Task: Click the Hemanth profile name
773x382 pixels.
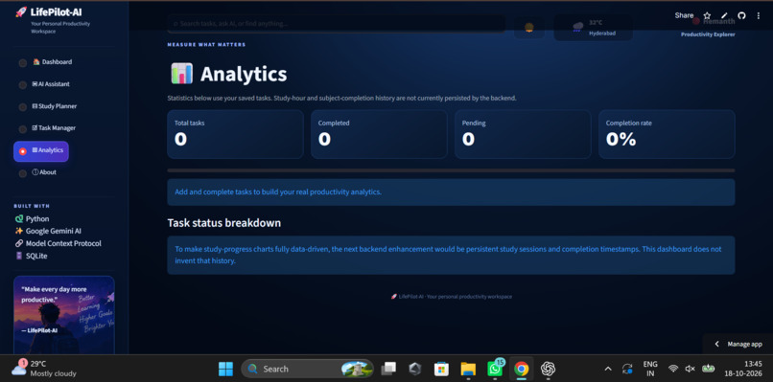Action: pyautogui.click(x=718, y=22)
